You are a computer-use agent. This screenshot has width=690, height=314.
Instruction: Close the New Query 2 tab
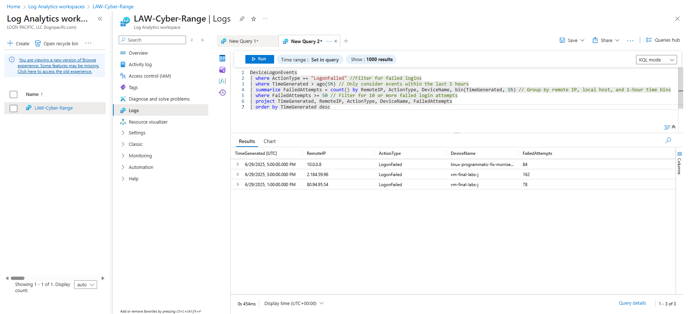[x=336, y=41]
